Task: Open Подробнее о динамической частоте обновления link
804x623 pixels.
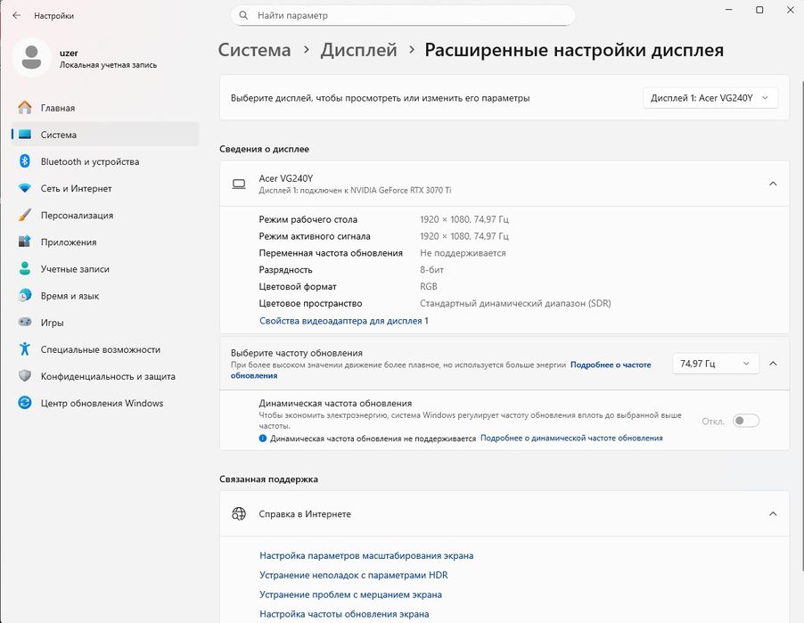Action: pyautogui.click(x=571, y=438)
